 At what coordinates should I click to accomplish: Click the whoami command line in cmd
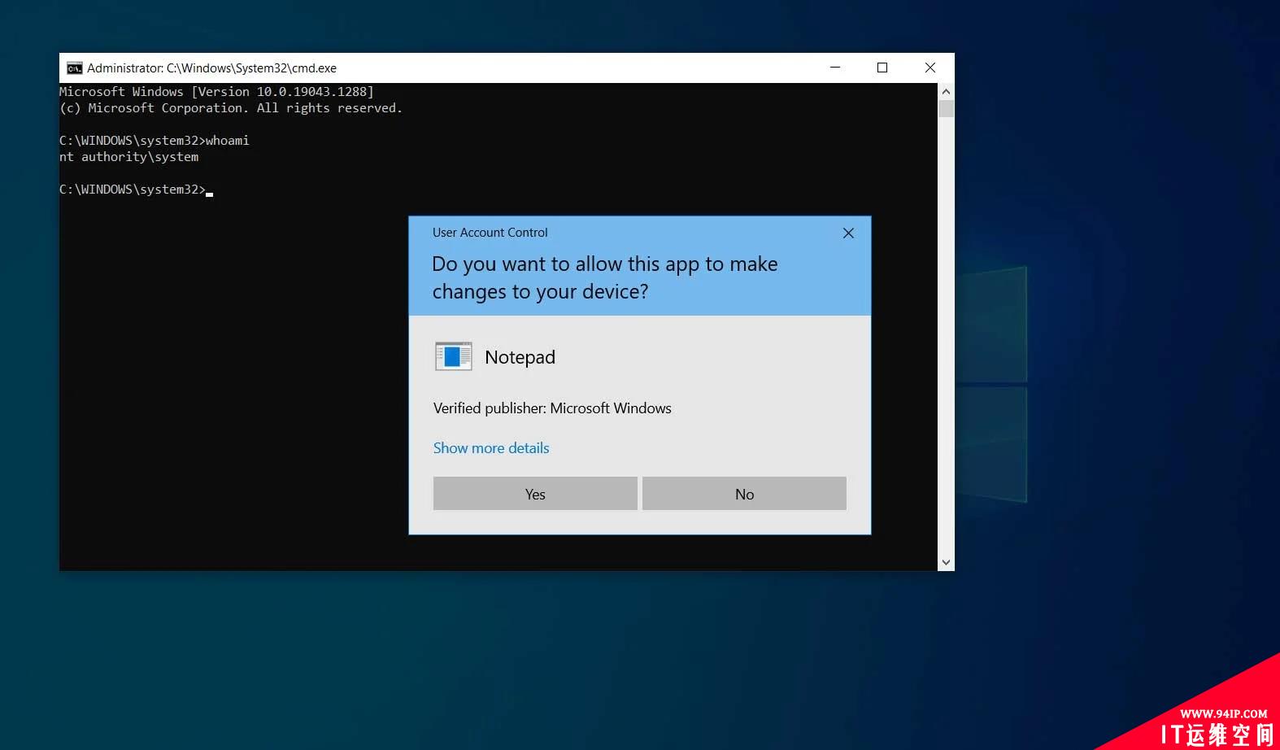pyautogui.click(x=155, y=141)
